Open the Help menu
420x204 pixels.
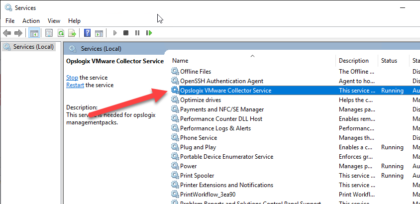tap(74, 20)
